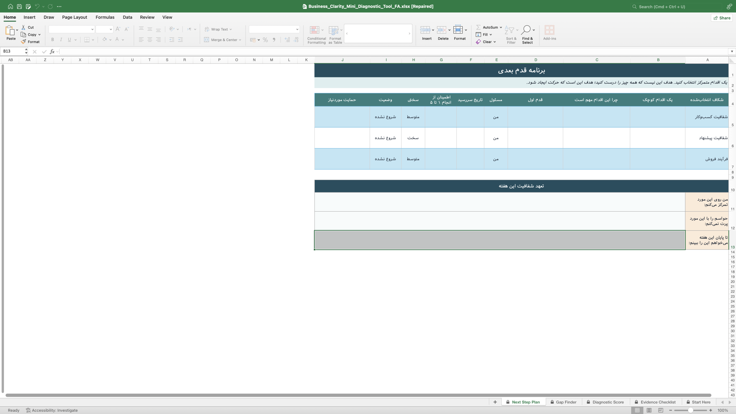Open the Formulas ribbon tab
Viewport: 736px width, 414px height.
pos(105,17)
